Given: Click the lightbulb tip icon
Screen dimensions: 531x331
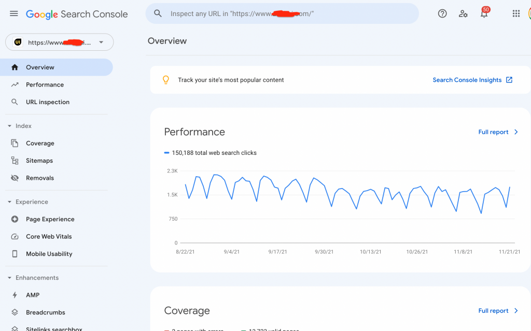Looking at the screenshot, I should 165,80.
